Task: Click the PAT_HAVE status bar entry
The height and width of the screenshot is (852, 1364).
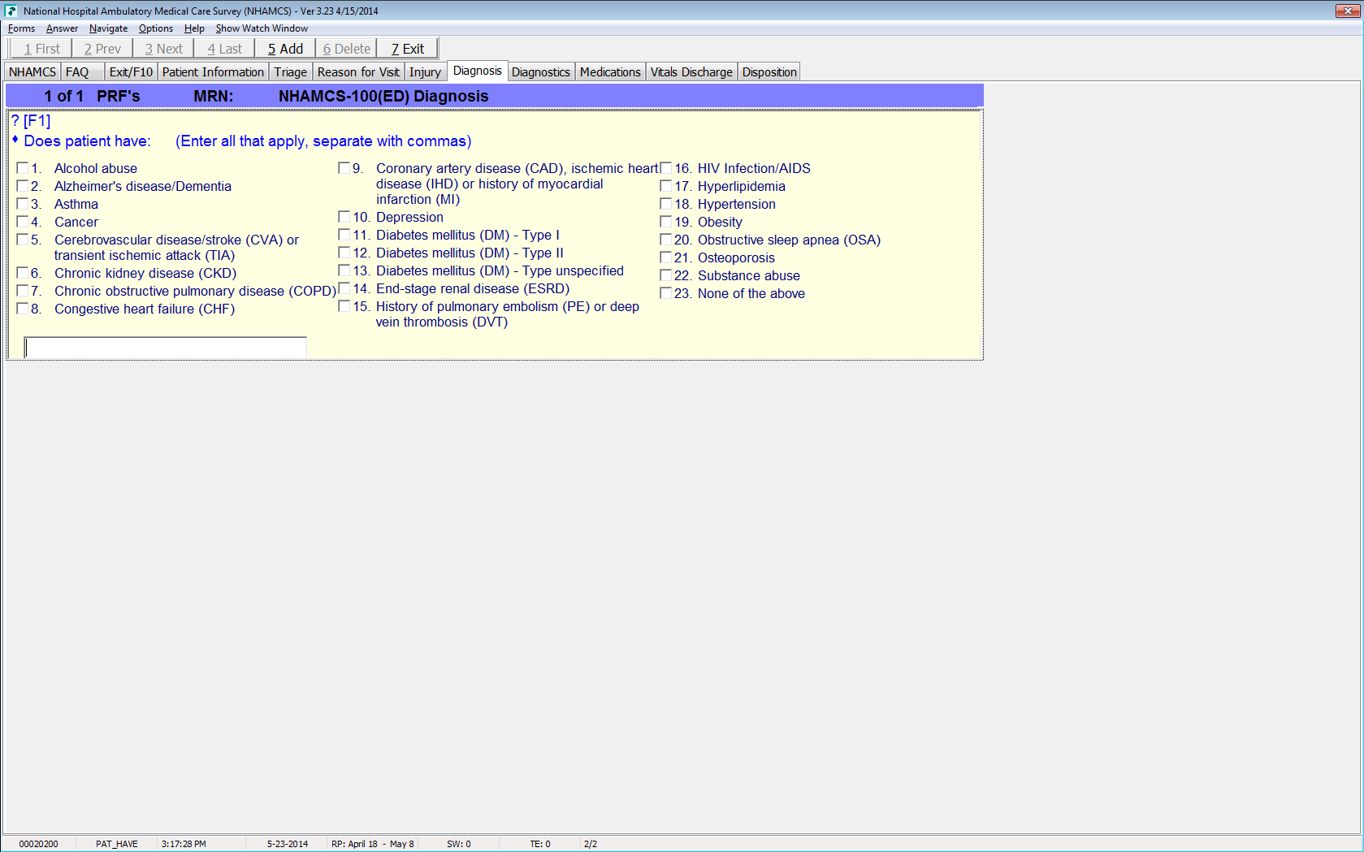Action: coord(117,844)
